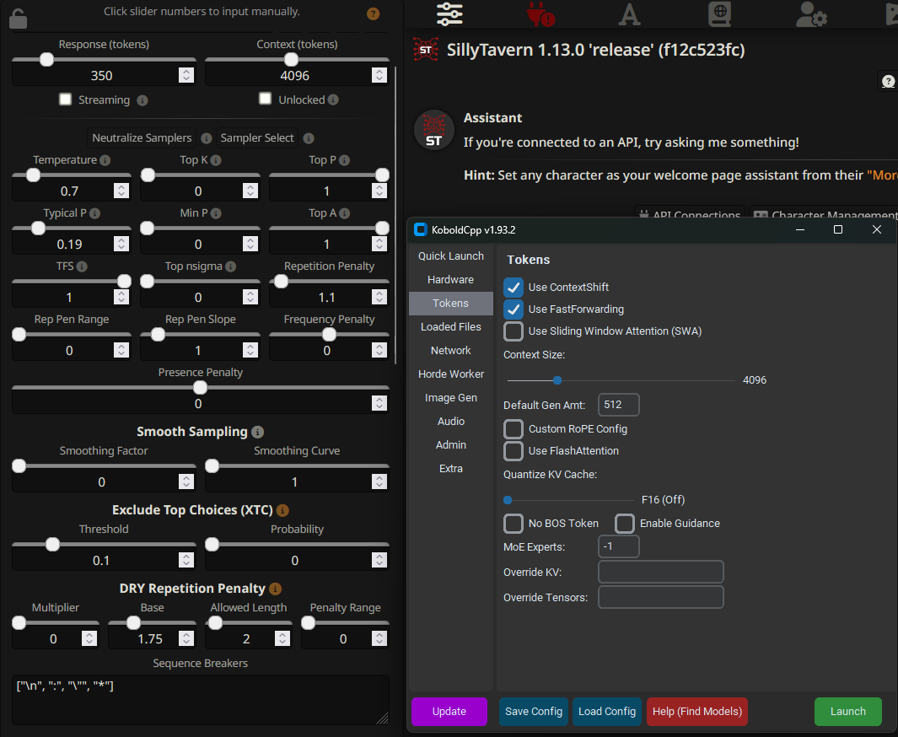The image size is (898, 737).
Task: Open the advanced formatting letter A icon
Action: coord(629,13)
